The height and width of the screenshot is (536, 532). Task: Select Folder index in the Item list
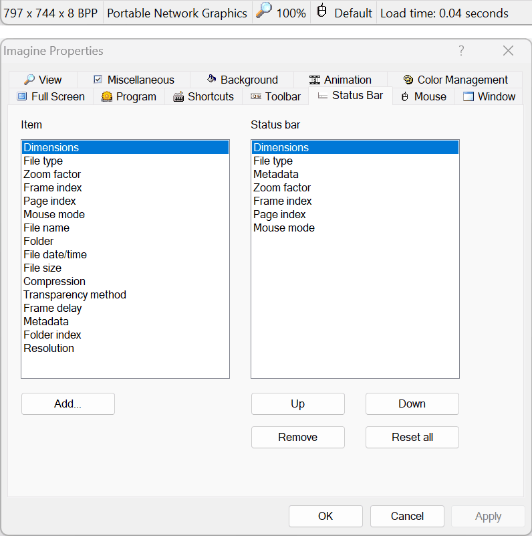click(x=126, y=335)
